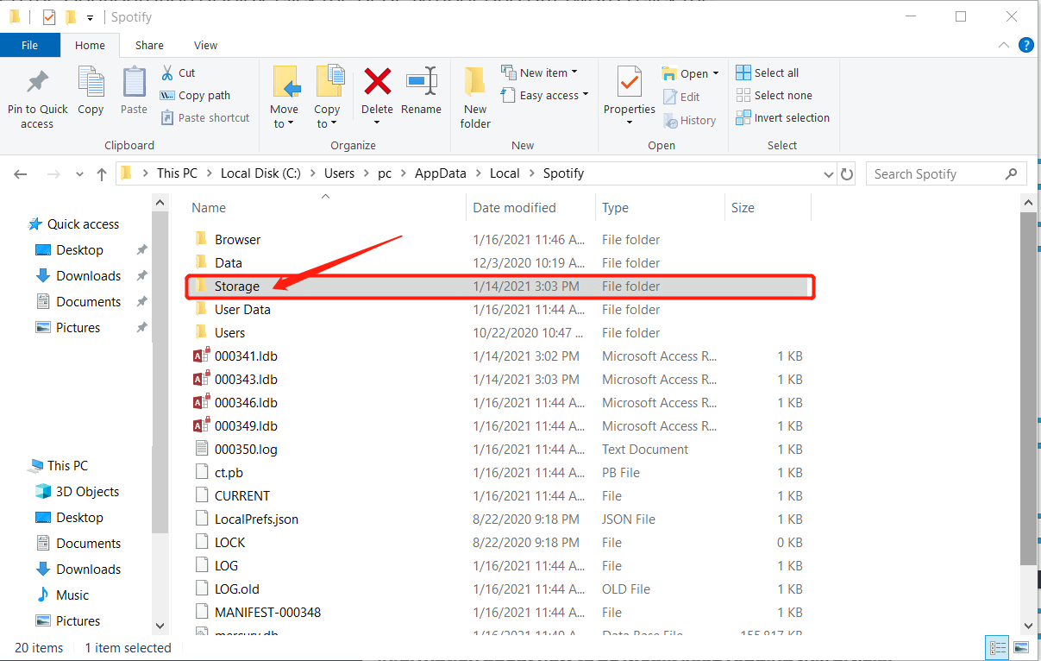
Task: Delete the selection with red X
Action: (x=377, y=83)
